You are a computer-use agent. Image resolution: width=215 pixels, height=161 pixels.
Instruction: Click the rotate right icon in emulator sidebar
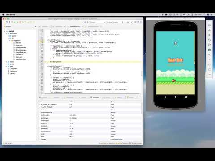tap(209, 45)
